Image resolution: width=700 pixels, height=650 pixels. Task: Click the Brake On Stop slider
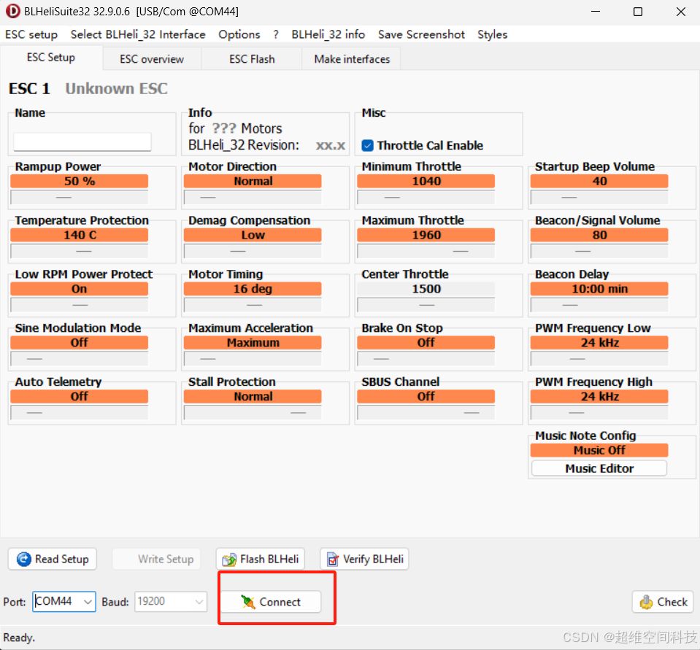coord(426,359)
